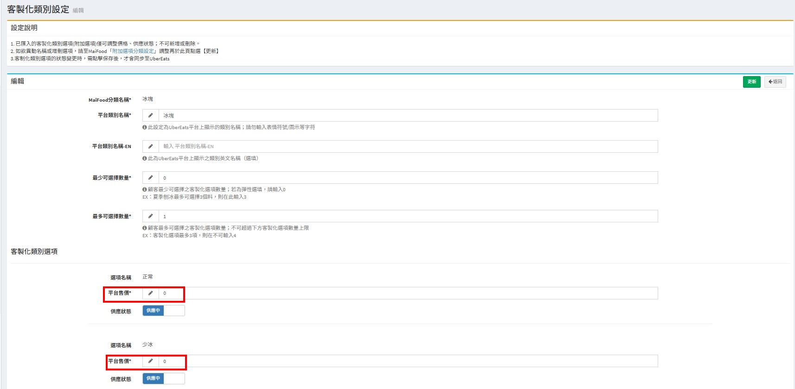Click pencil icon beside 最少可選擇數量 field
This screenshot has width=795, height=389.
point(150,178)
